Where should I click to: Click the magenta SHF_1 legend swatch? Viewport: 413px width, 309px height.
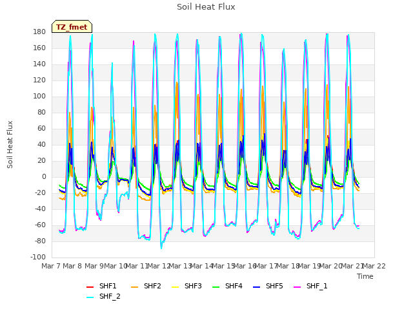point(297,287)
